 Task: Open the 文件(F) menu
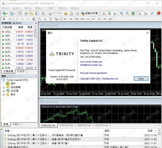click(5, 8)
